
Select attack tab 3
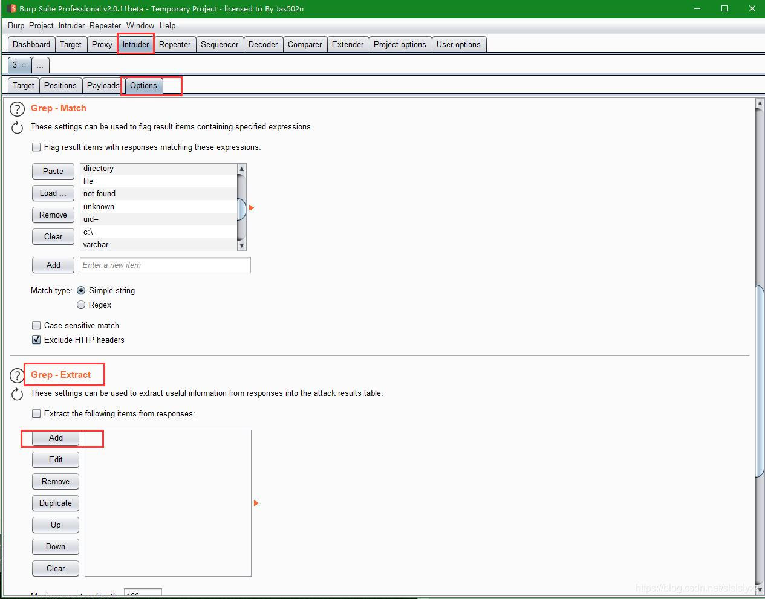coord(15,65)
